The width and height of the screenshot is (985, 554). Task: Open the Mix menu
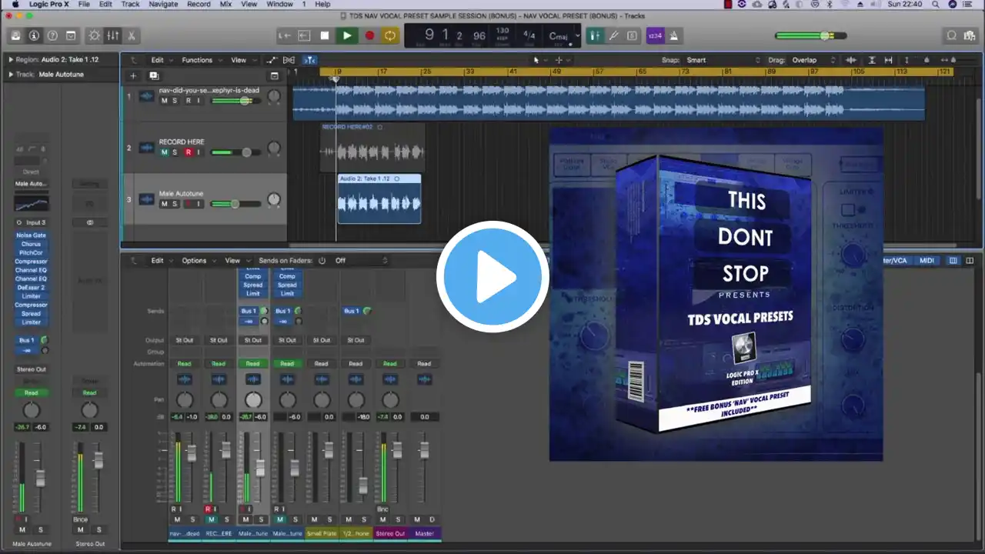[225, 5]
